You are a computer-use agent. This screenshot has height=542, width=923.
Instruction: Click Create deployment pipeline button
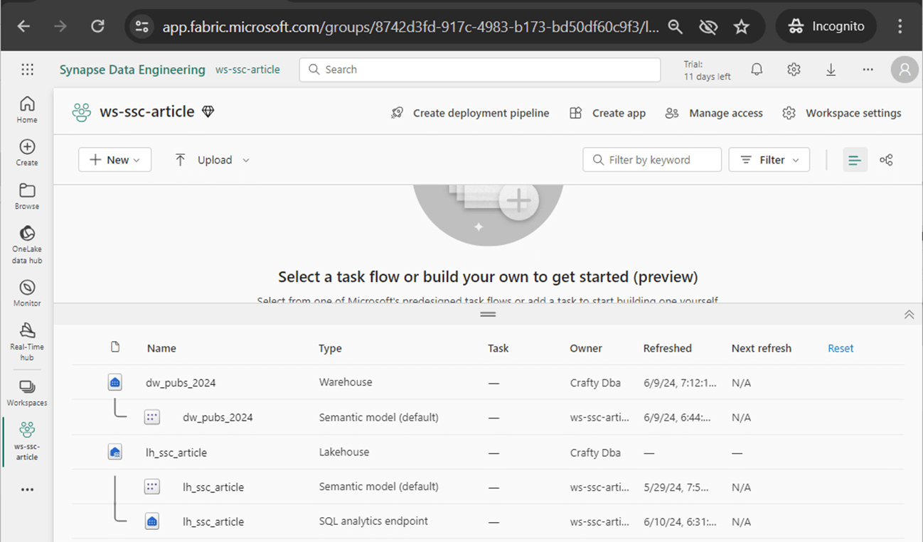point(470,113)
